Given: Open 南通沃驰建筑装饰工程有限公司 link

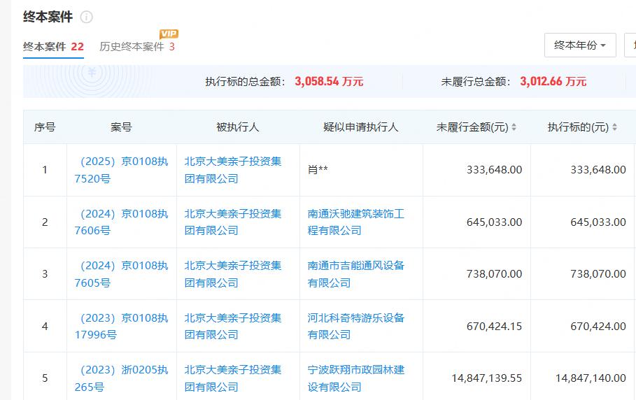Looking at the screenshot, I should (x=356, y=222).
